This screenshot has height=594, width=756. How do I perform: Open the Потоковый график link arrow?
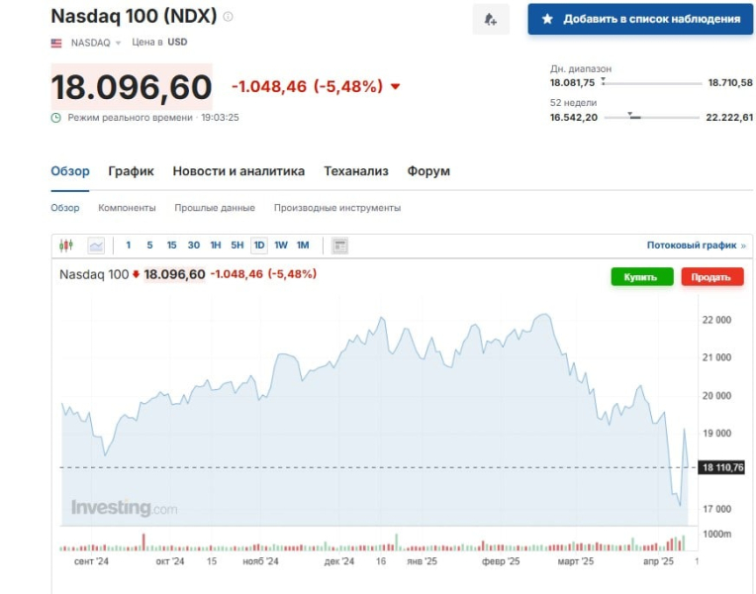[743, 246]
